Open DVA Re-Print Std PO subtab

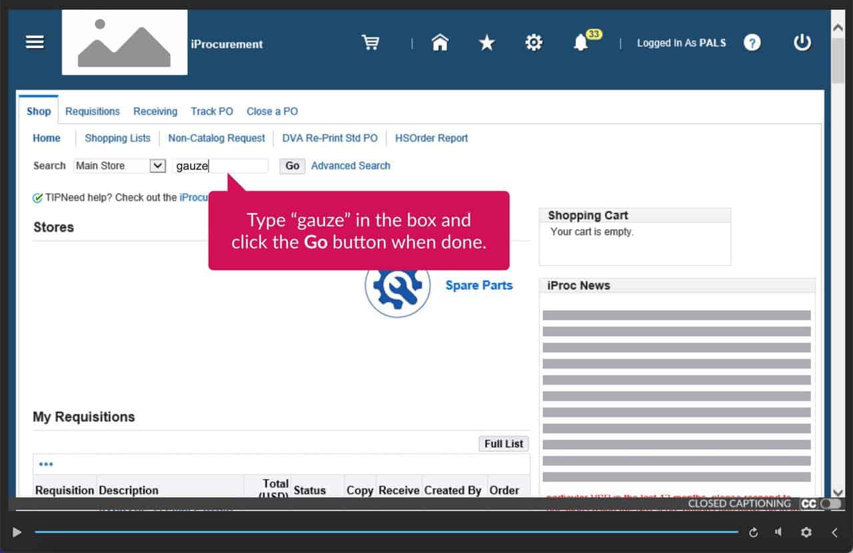coord(330,138)
